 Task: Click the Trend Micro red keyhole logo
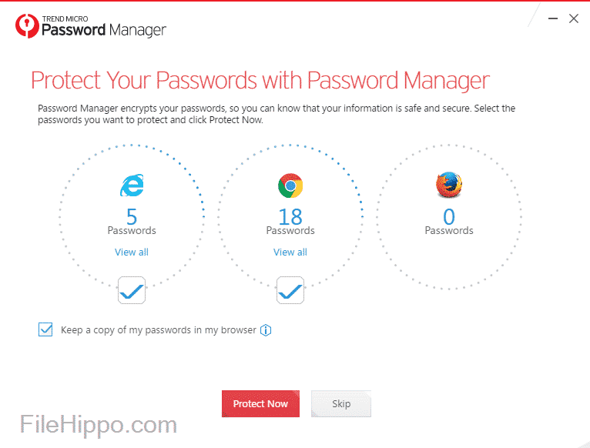click(x=25, y=25)
